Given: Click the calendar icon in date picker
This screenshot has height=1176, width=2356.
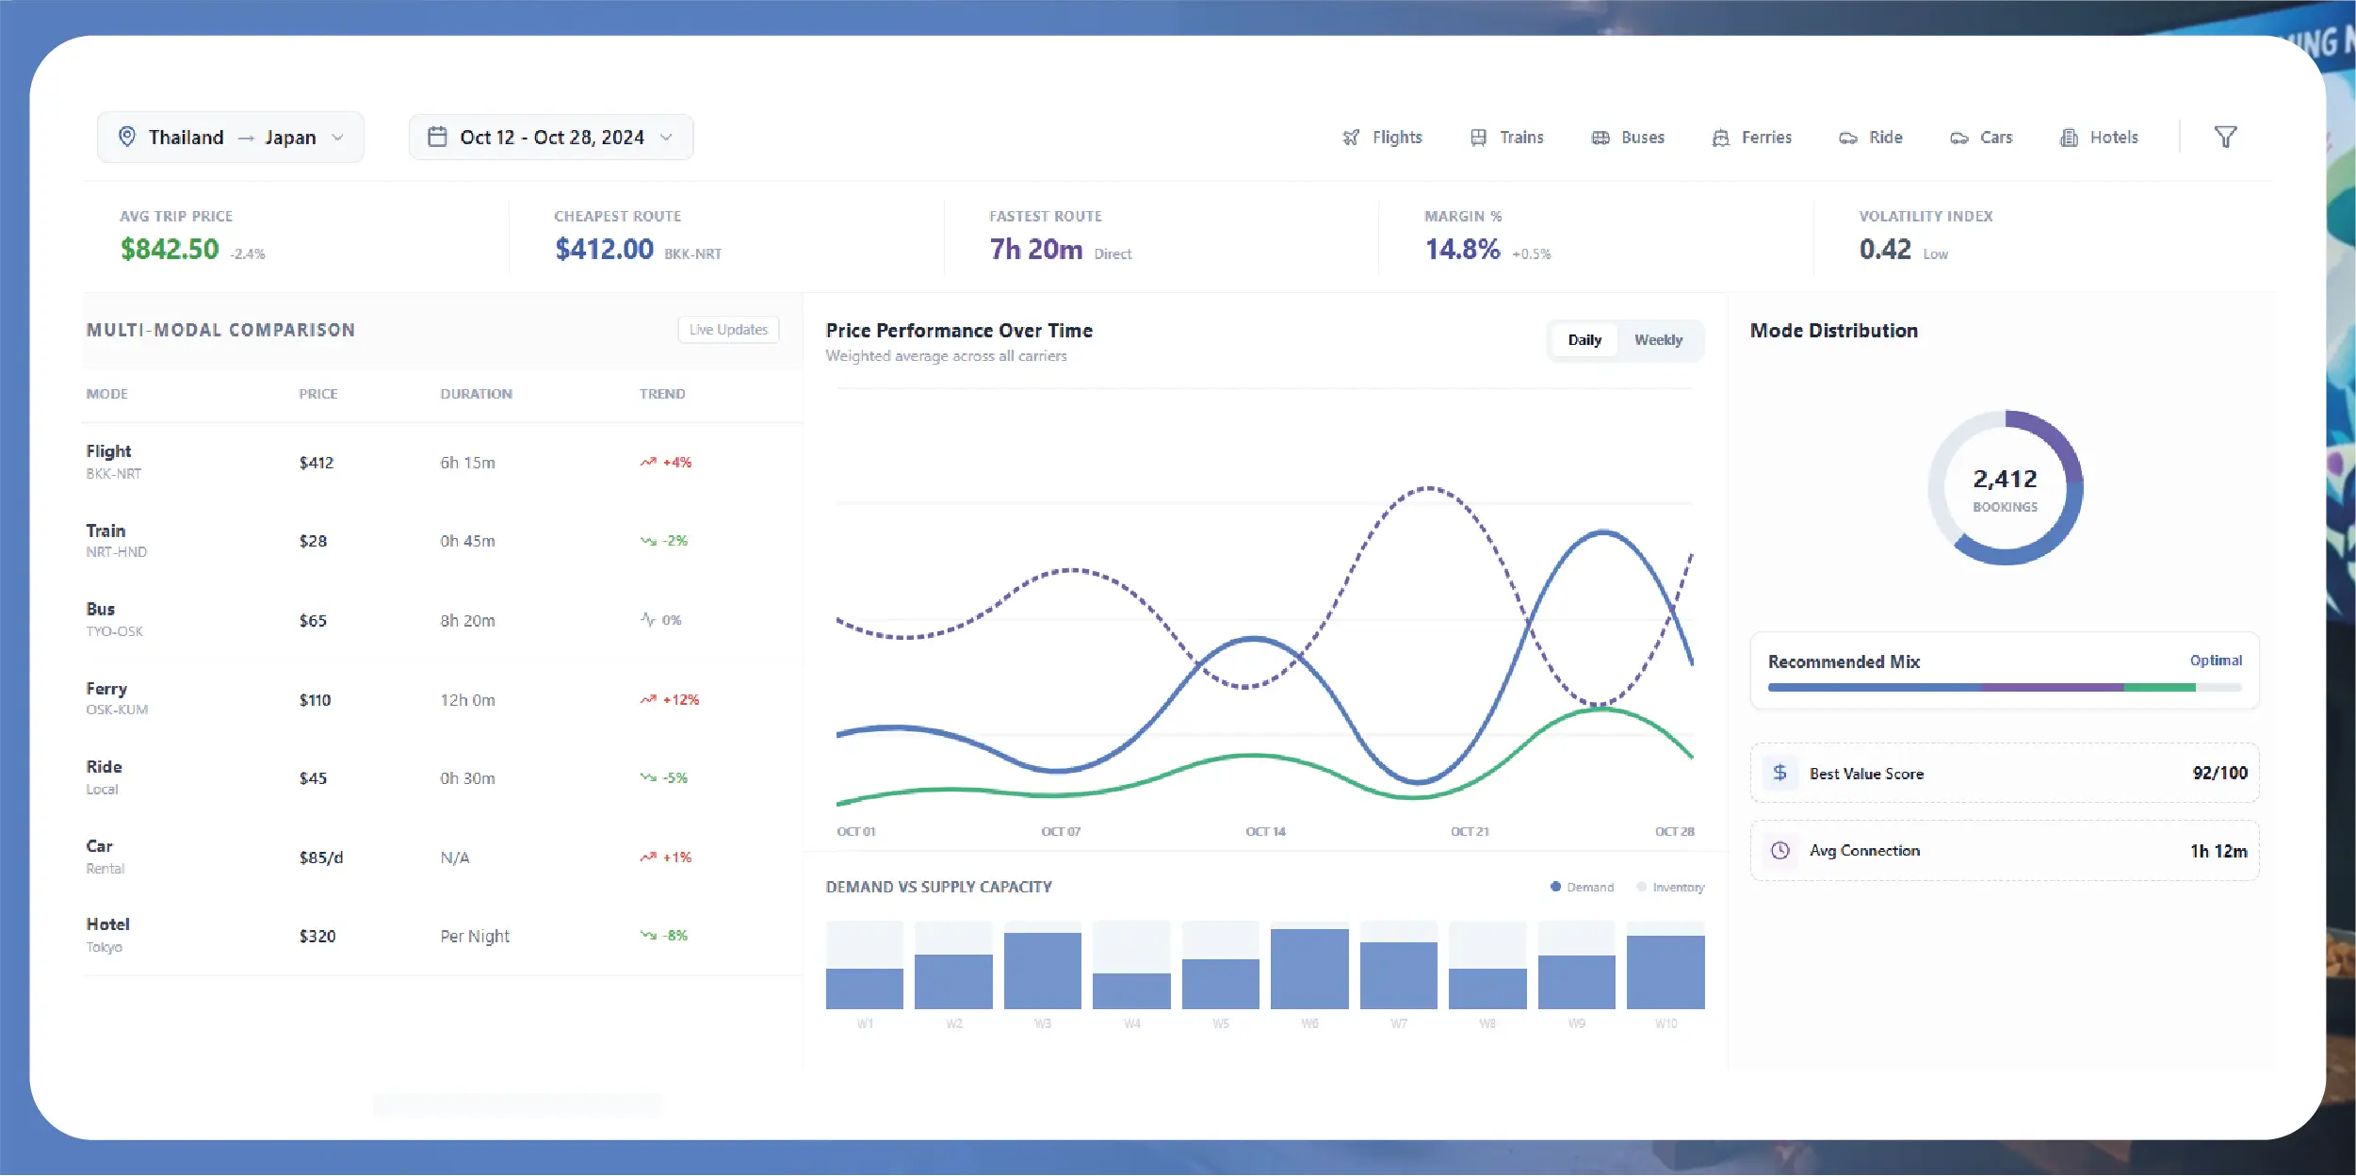Looking at the screenshot, I should pos(437,137).
